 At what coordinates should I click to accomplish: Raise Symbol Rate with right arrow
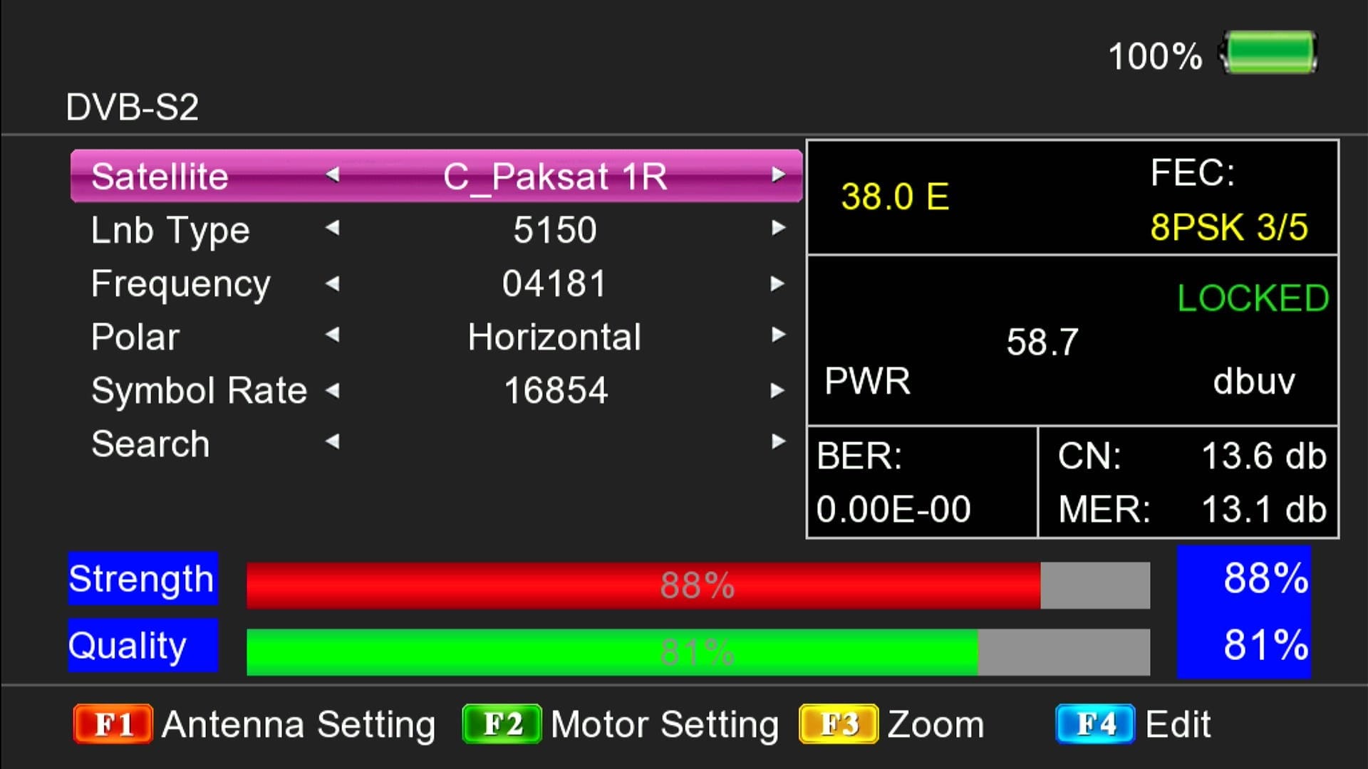tap(778, 390)
